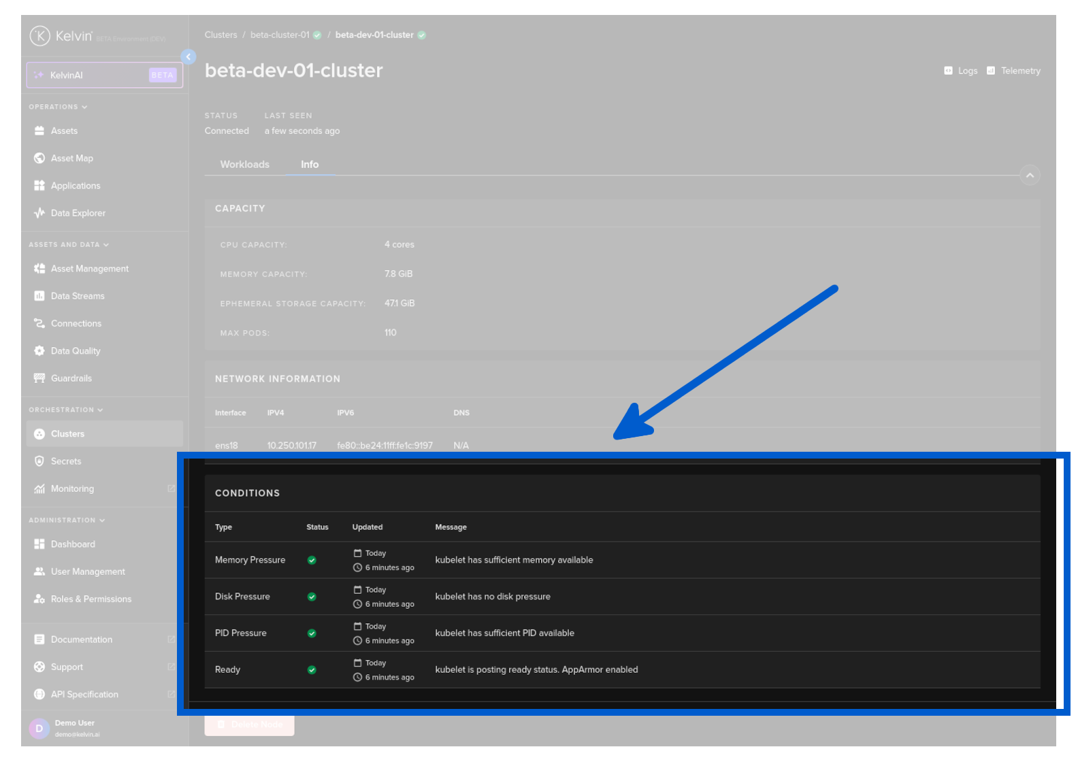Image resolution: width=1078 pixels, height=762 pixels.
Task: Select the Info tab
Action: 310,165
